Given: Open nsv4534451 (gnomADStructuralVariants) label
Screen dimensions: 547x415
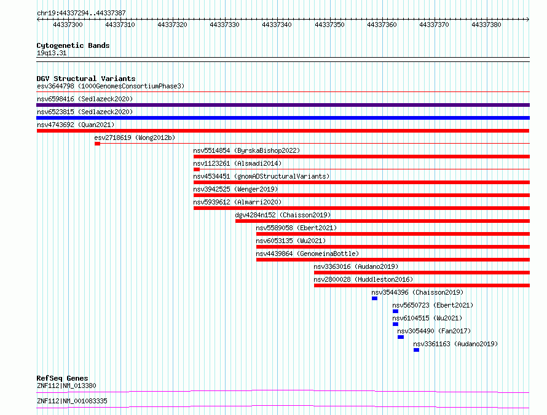Looking at the screenshot, I should (261, 176).
